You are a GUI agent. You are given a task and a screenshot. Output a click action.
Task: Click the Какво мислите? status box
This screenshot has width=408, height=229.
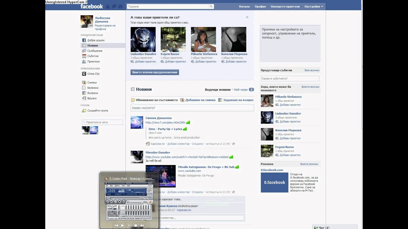(x=192, y=108)
